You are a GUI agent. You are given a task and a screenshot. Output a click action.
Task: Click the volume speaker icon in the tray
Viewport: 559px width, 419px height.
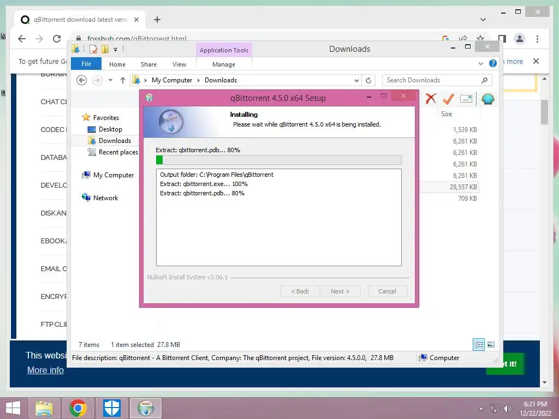click(x=507, y=408)
